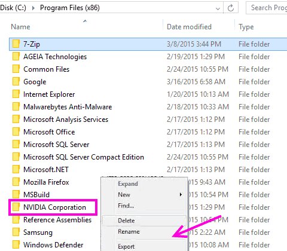Click the AGEIA Technologies folder icon
This screenshot has height=251, width=287.
(x=16, y=57)
